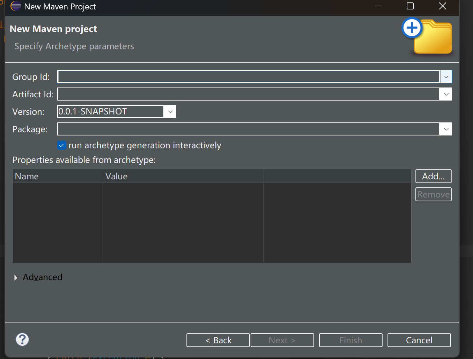Click the help question mark icon
473x359 pixels.
[22, 339]
